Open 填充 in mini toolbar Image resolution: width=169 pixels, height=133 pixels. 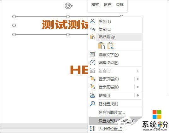[108, 5]
